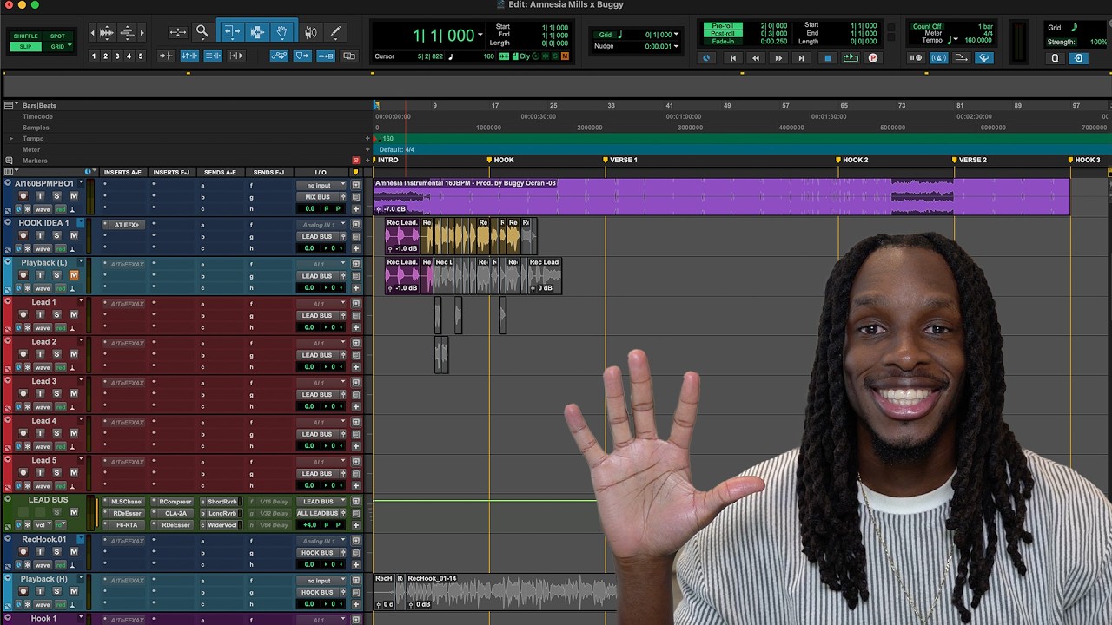
Task: Toggle Loop Playback transport button
Action: (851, 58)
